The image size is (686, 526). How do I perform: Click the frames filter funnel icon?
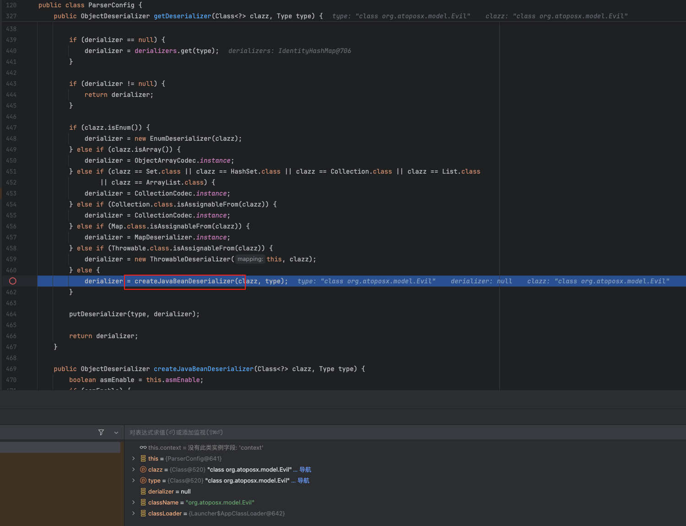[101, 432]
